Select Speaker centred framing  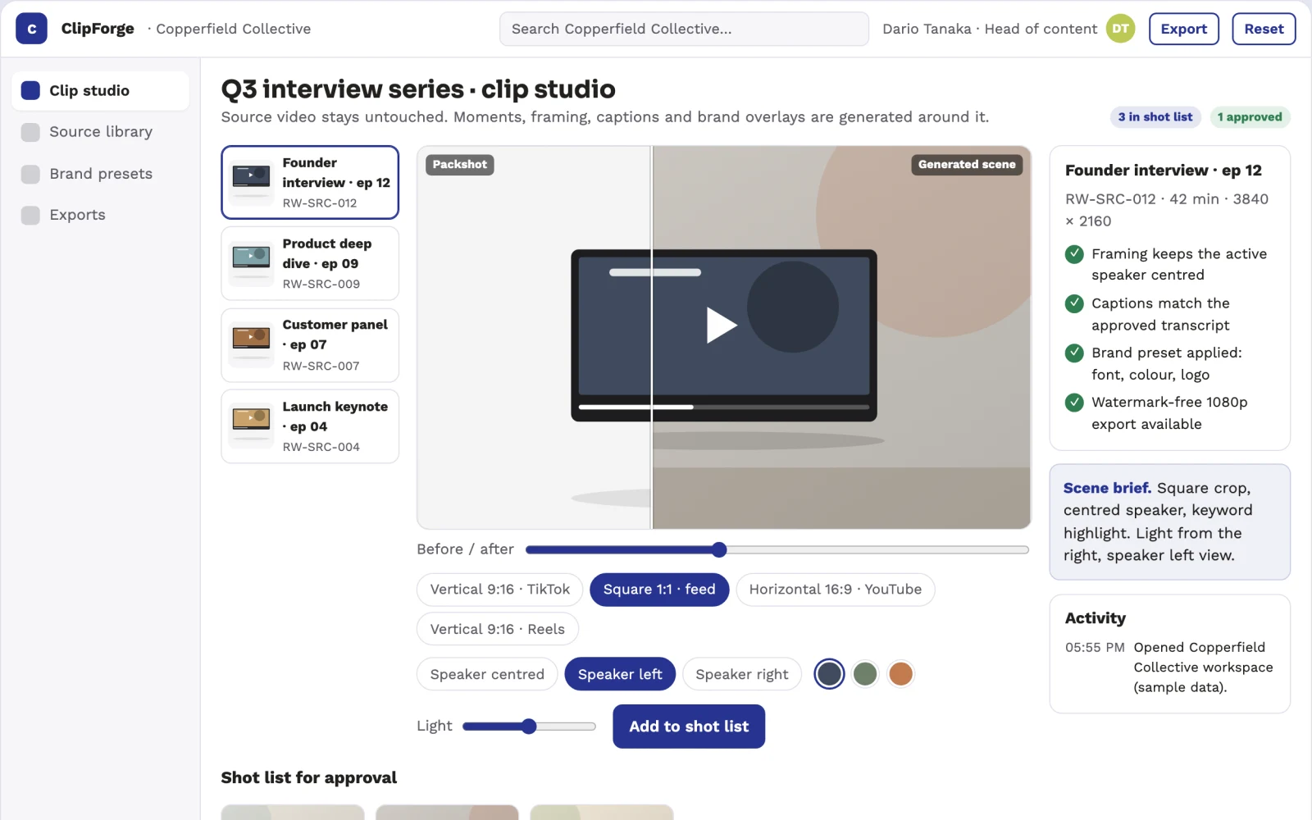click(x=487, y=674)
